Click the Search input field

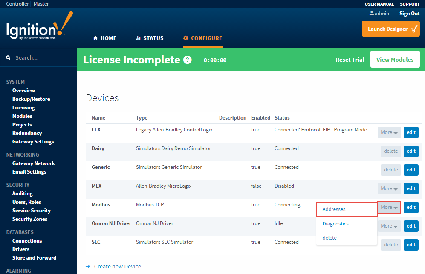click(x=38, y=57)
